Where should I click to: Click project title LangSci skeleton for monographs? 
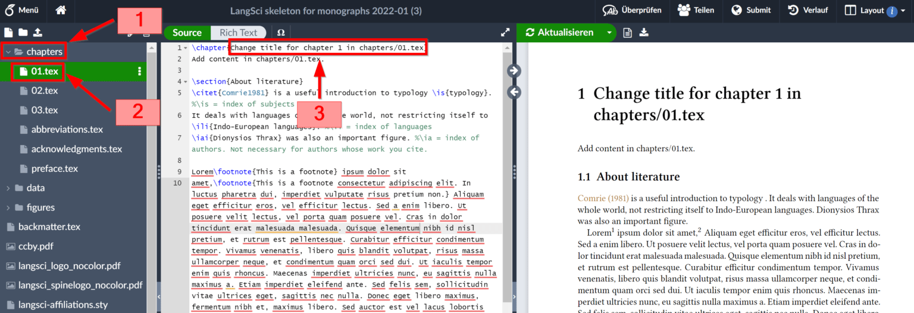point(326,10)
